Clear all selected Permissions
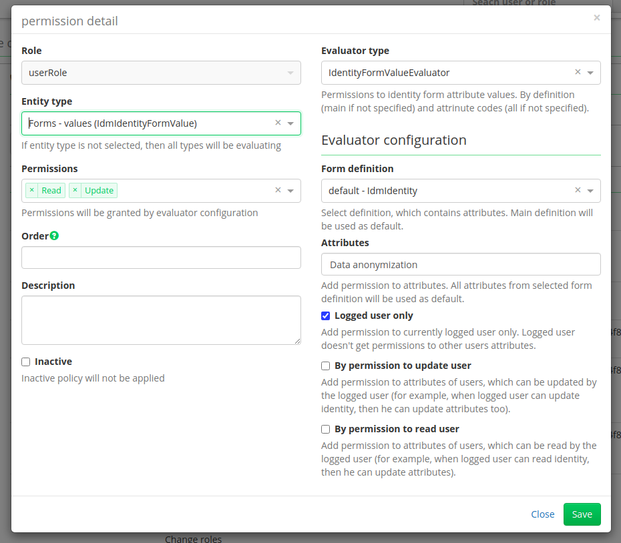 click(x=278, y=190)
